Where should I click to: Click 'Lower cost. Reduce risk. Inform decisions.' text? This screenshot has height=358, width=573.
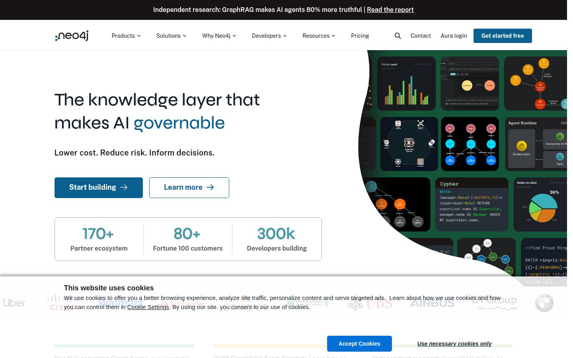click(134, 153)
